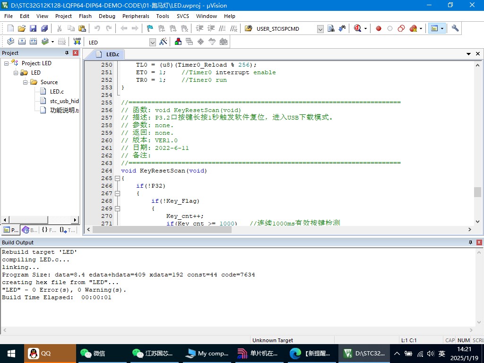Open the File menu
The width and height of the screenshot is (484, 363).
click(x=9, y=16)
